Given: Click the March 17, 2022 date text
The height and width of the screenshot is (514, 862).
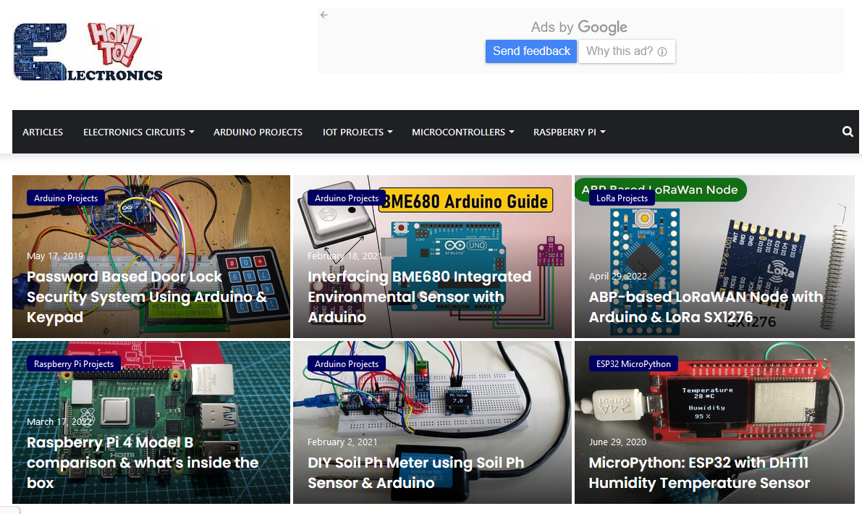Looking at the screenshot, I should pyautogui.click(x=59, y=421).
